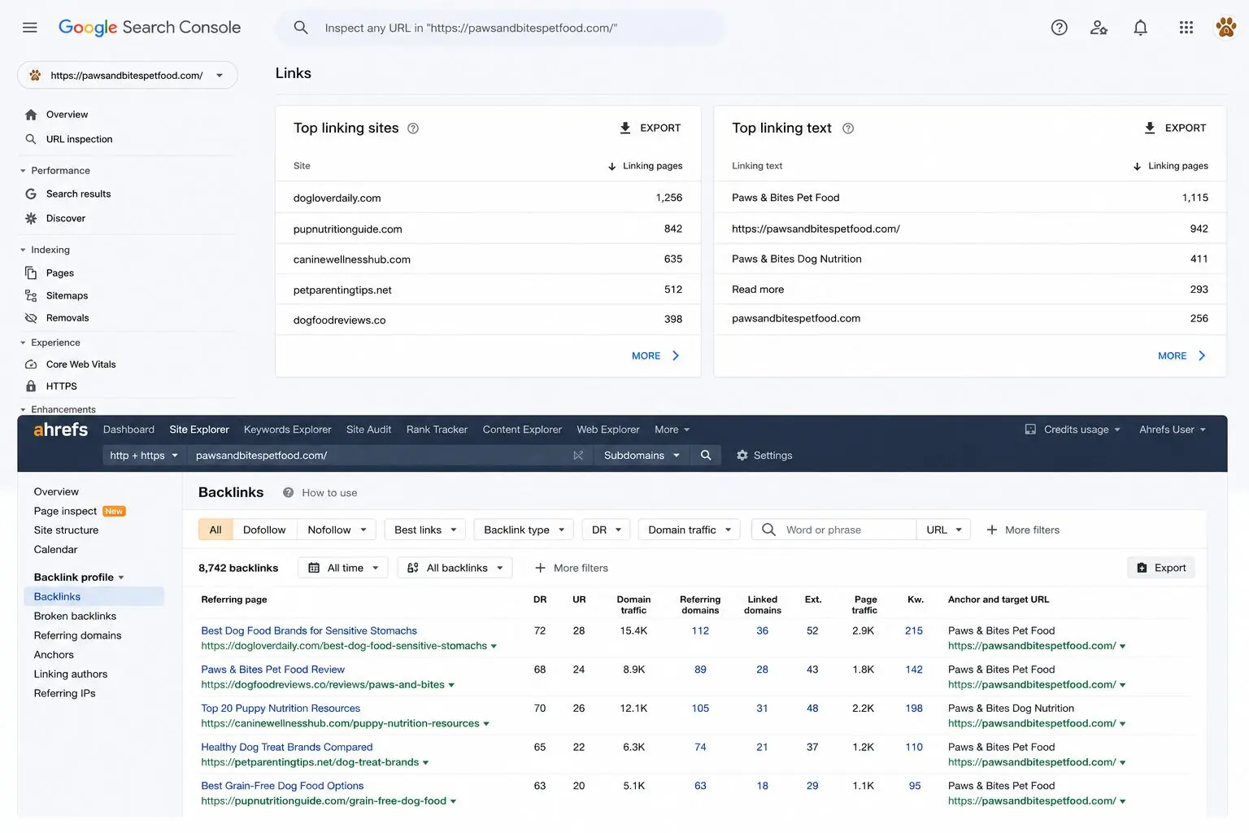Click the help icon beside Top linking sites
This screenshot has width=1249, height=833.
pyautogui.click(x=413, y=129)
